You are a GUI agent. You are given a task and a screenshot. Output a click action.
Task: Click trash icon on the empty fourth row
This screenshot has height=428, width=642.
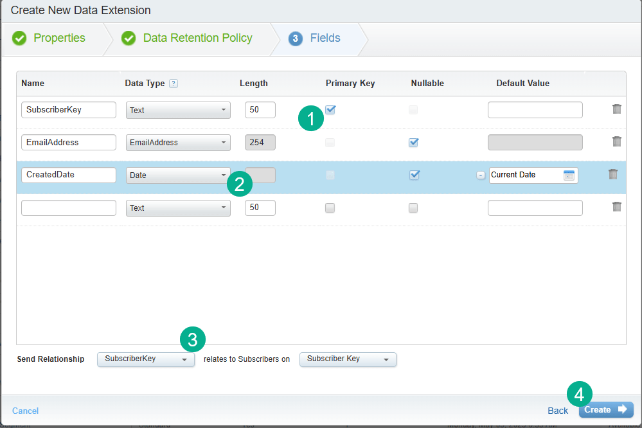617,207
